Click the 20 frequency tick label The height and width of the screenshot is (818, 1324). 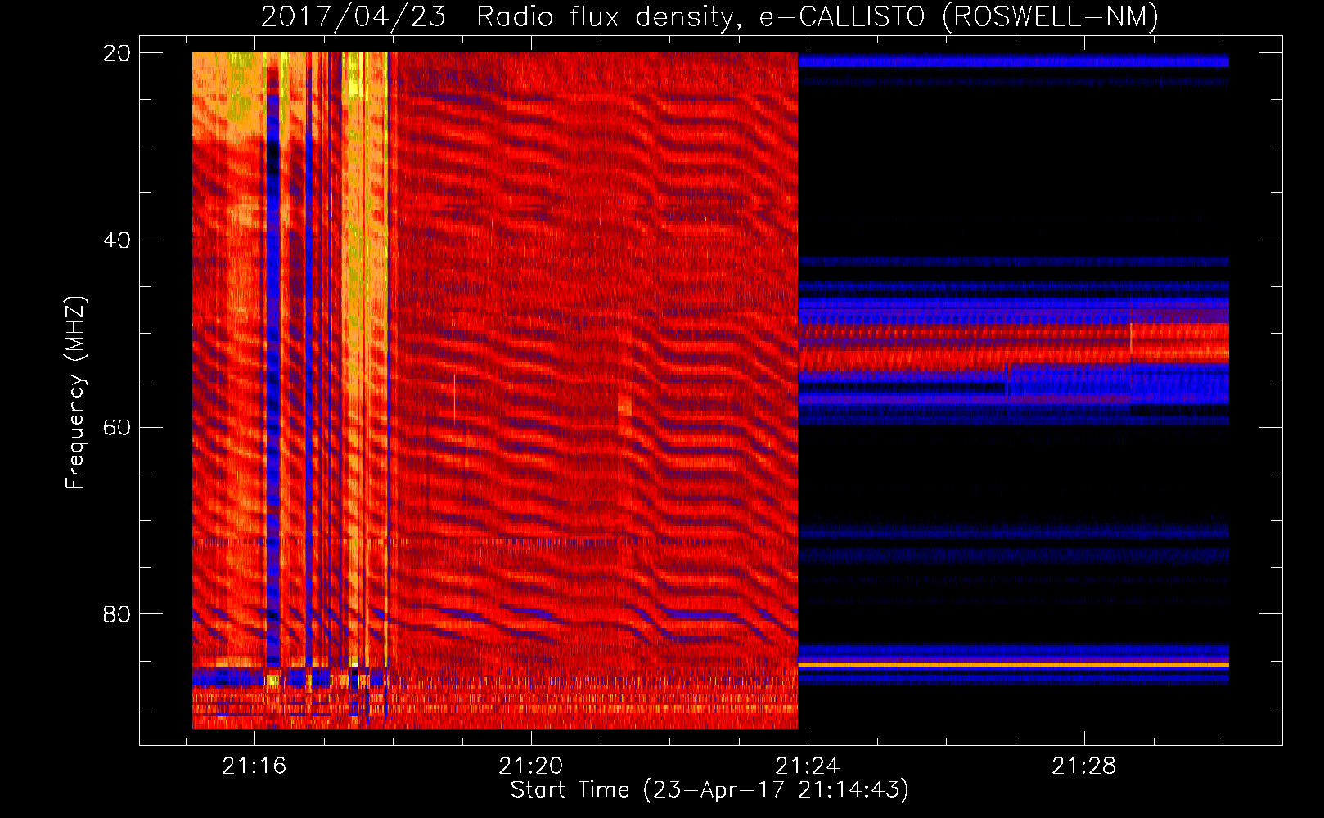click(117, 53)
